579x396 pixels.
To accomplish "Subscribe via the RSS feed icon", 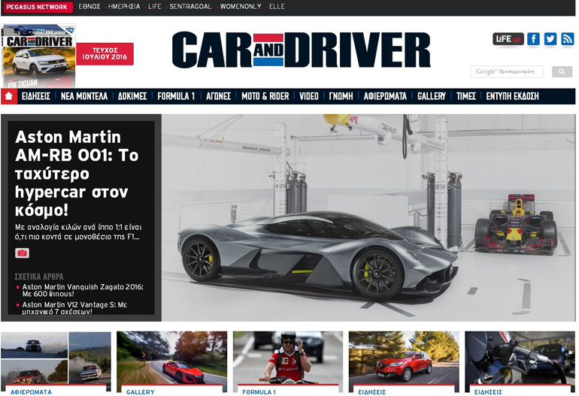I will pyautogui.click(x=568, y=39).
